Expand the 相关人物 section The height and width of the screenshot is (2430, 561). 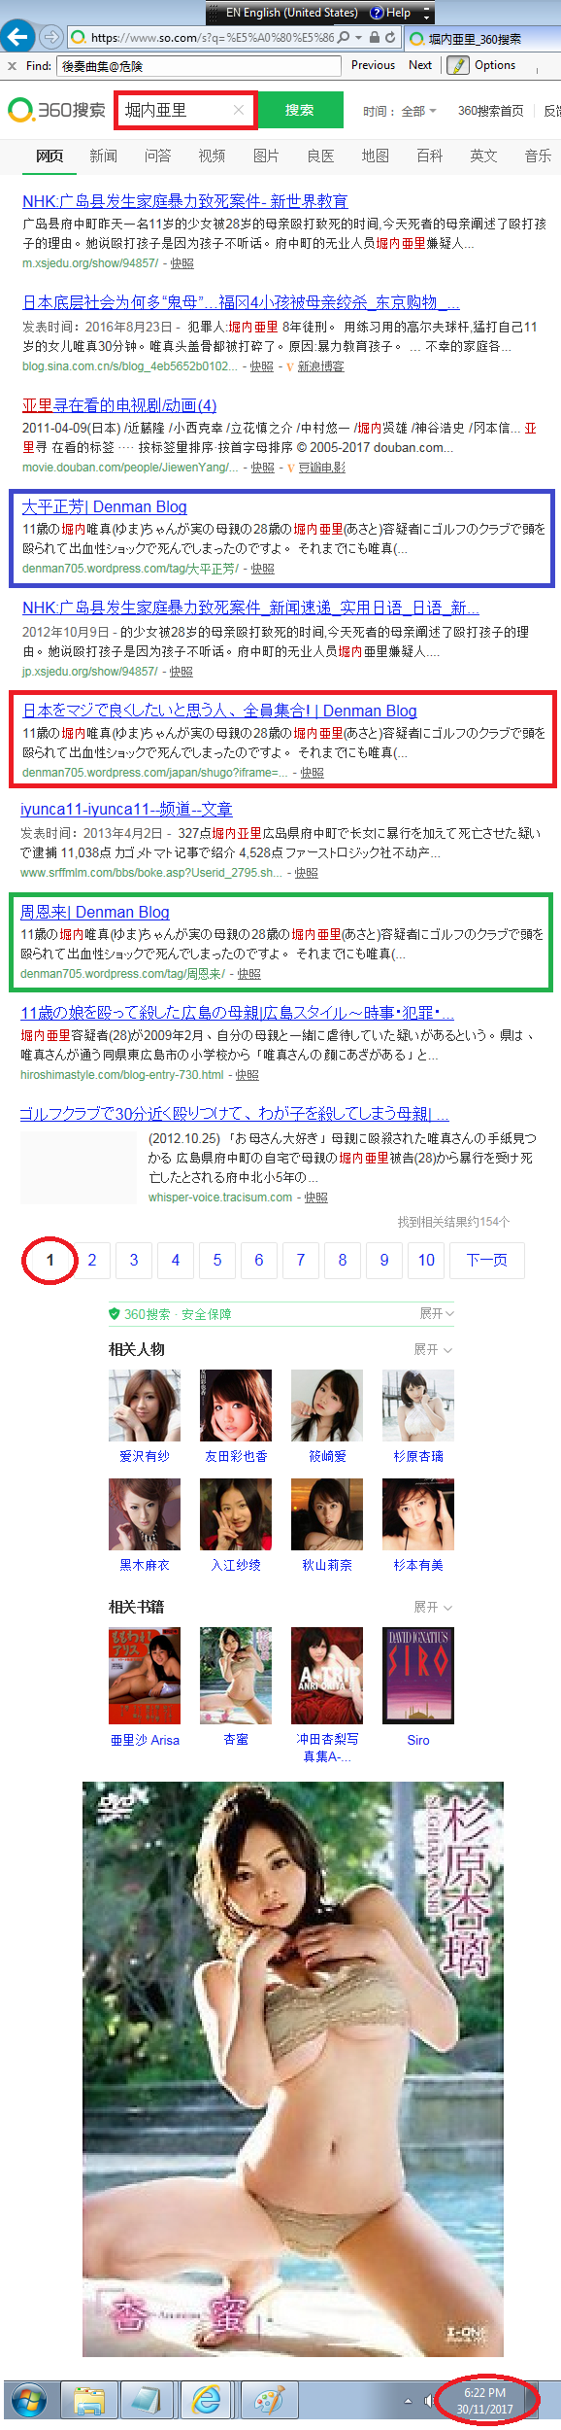click(x=433, y=1349)
